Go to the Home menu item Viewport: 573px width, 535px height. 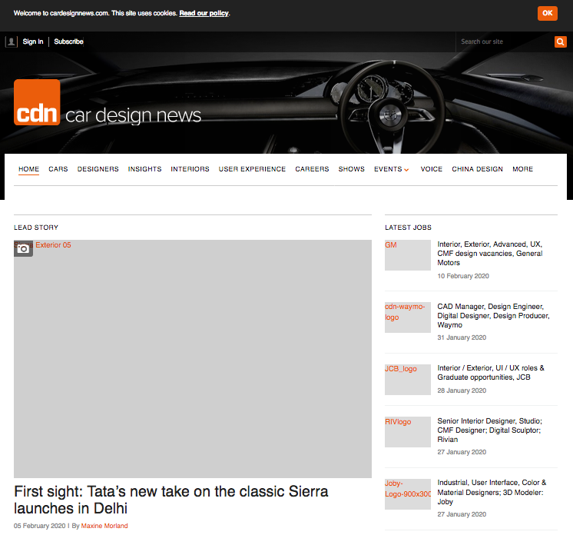[29, 169]
